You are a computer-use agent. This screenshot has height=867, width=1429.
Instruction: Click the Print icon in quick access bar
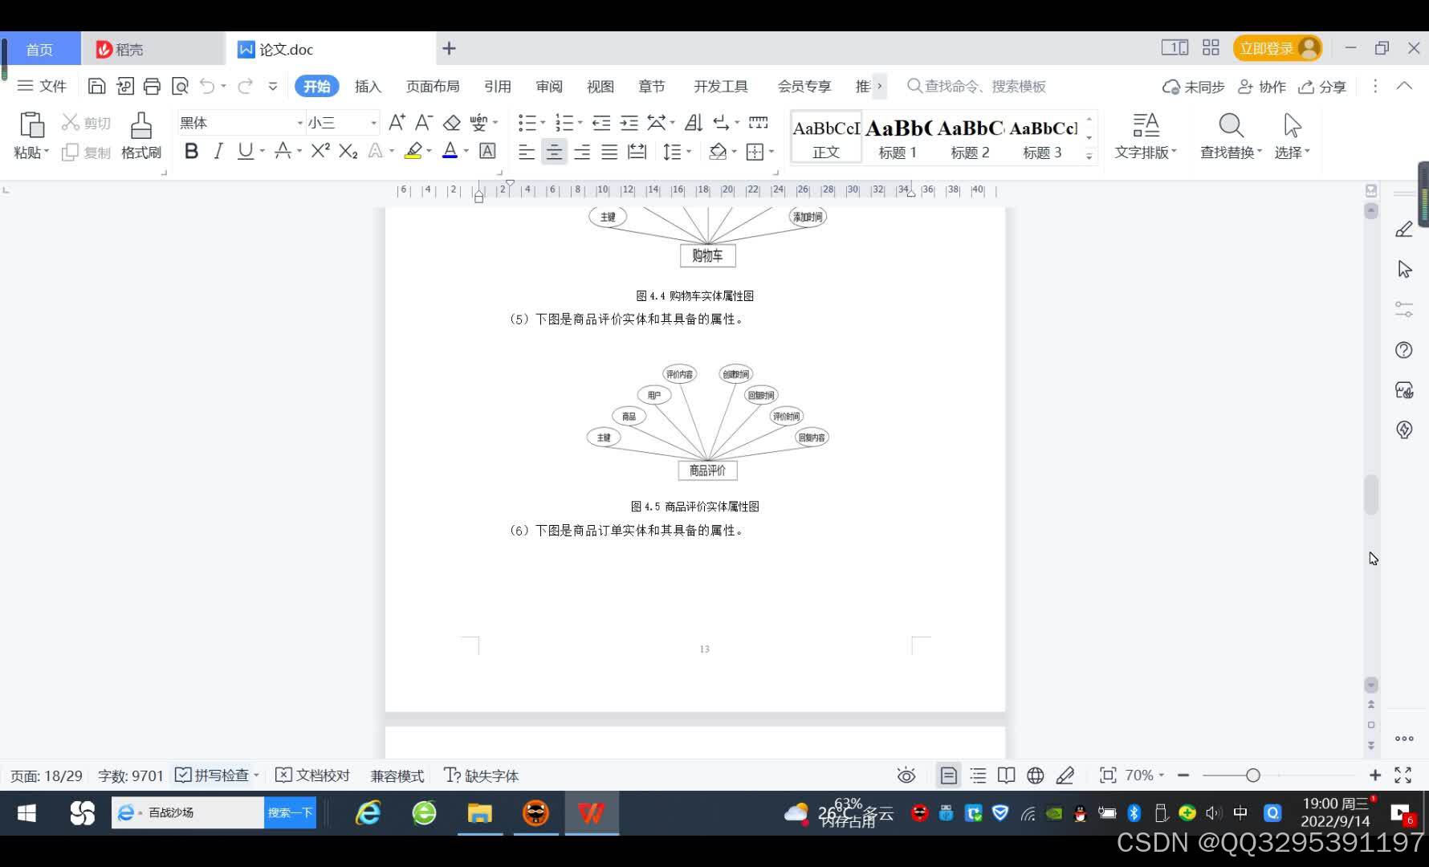[152, 86]
